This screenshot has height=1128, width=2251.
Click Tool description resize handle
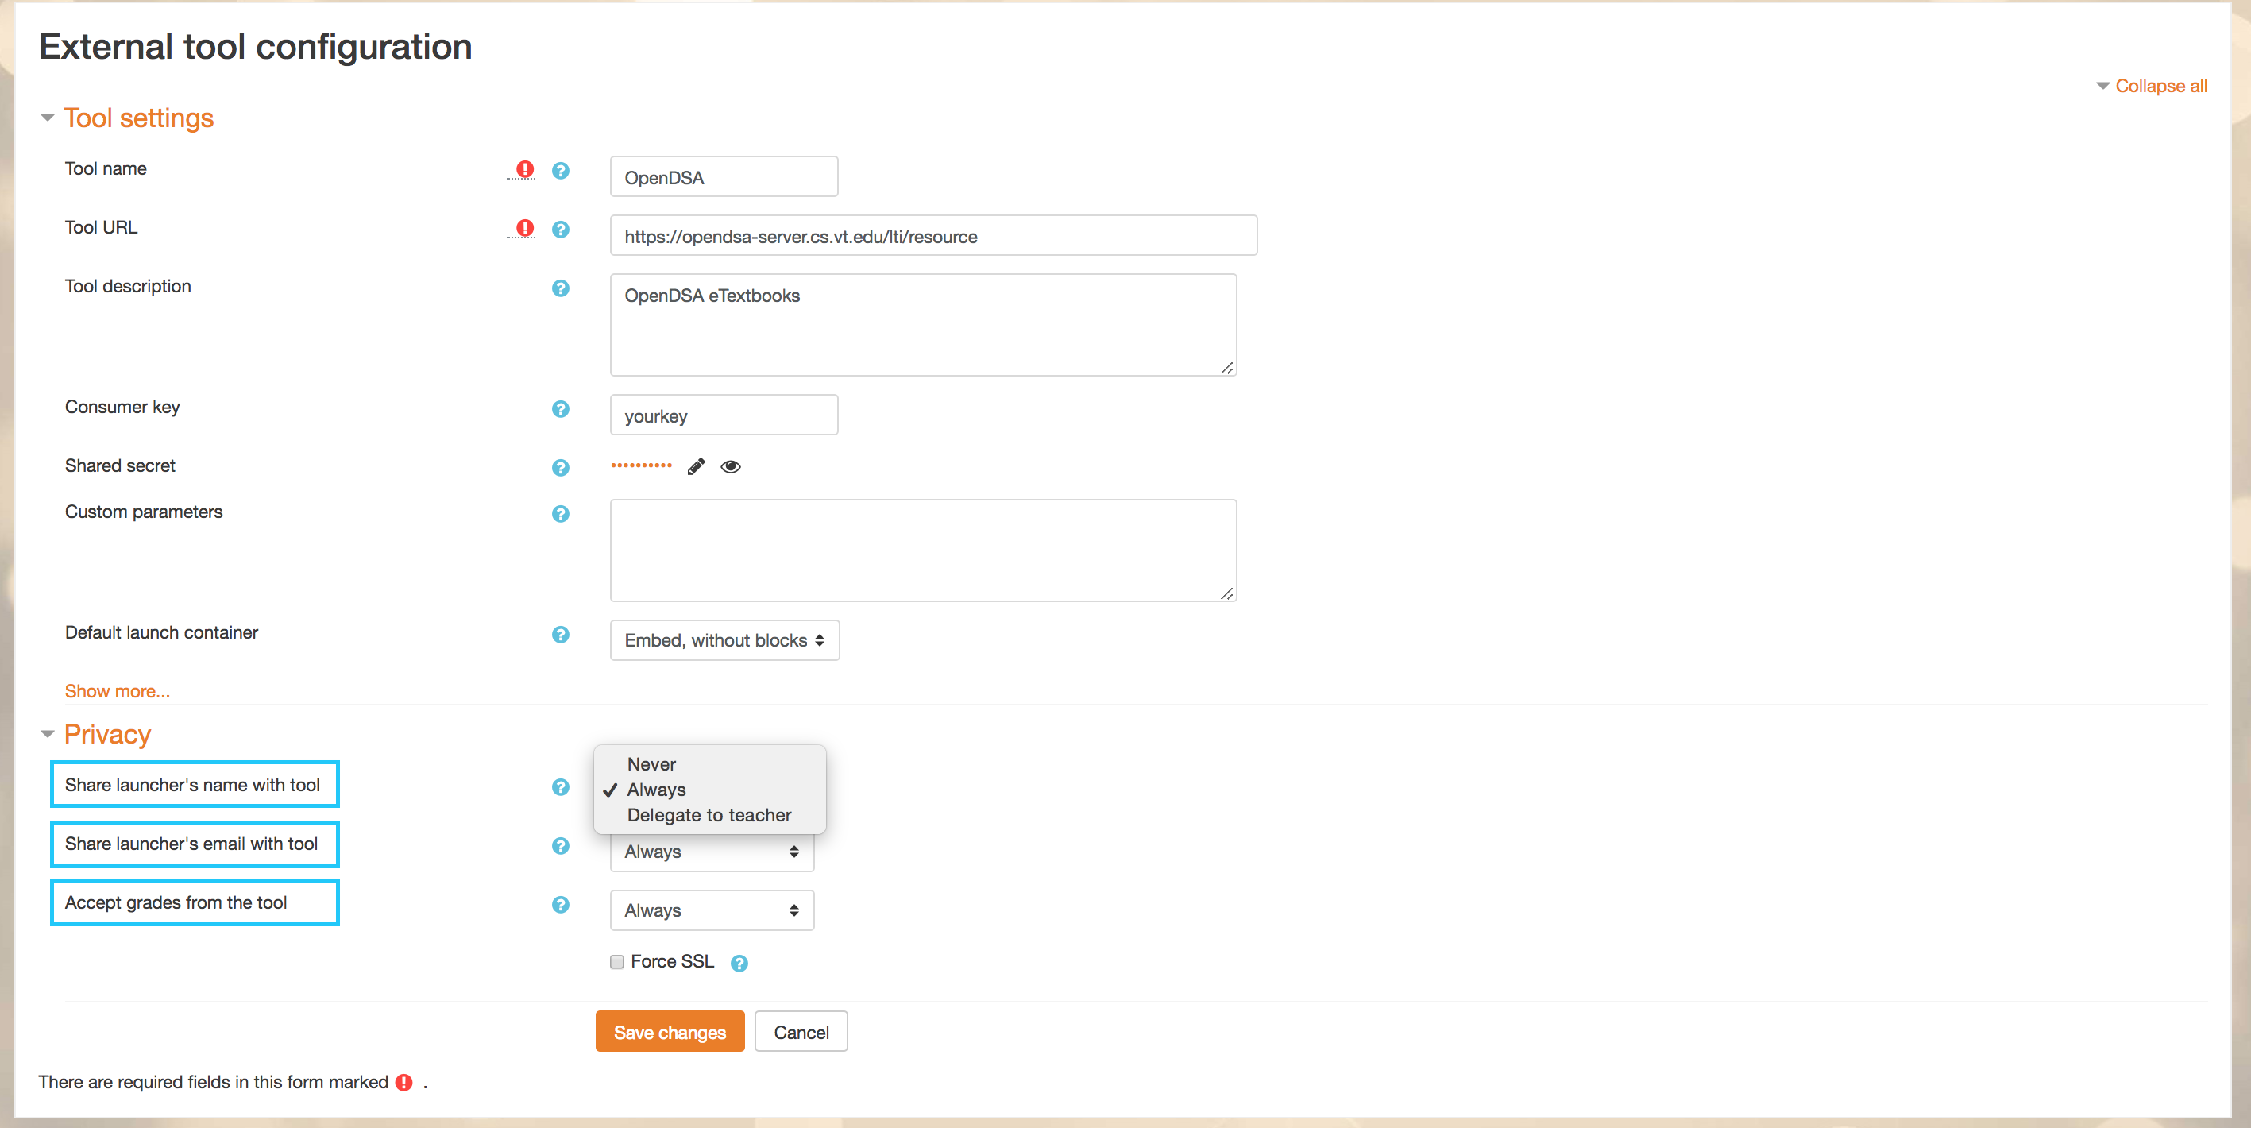click(x=1227, y=368)
